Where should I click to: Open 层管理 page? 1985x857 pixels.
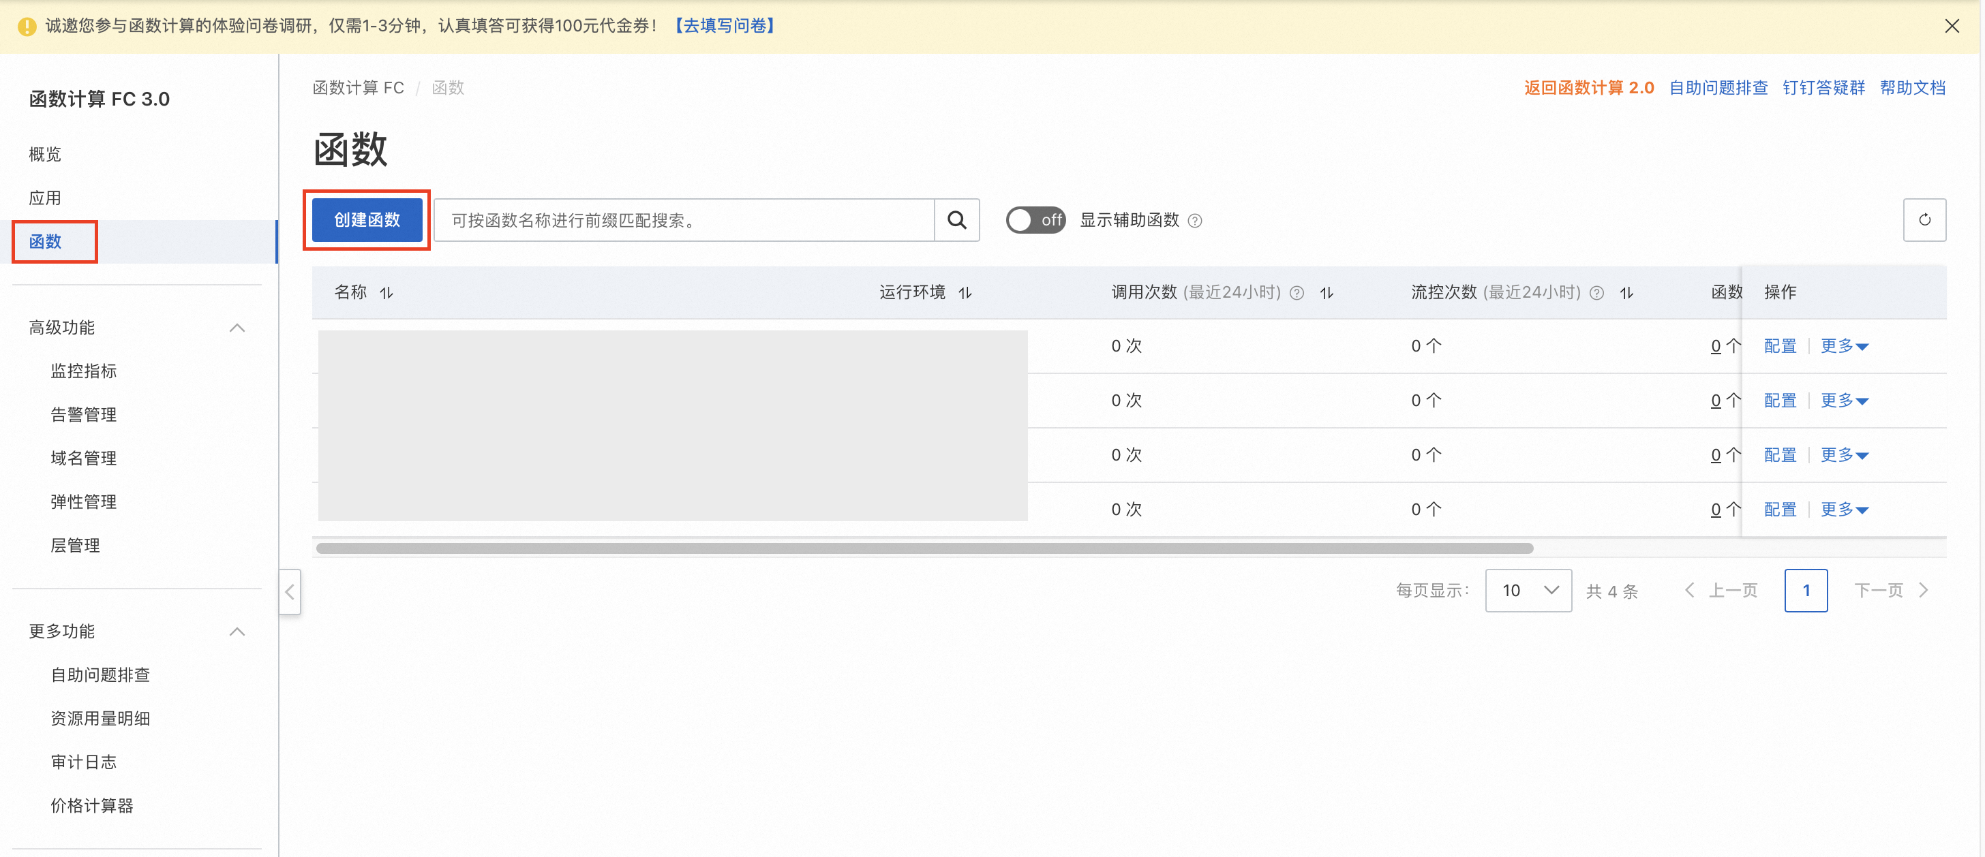pos(75,546)
